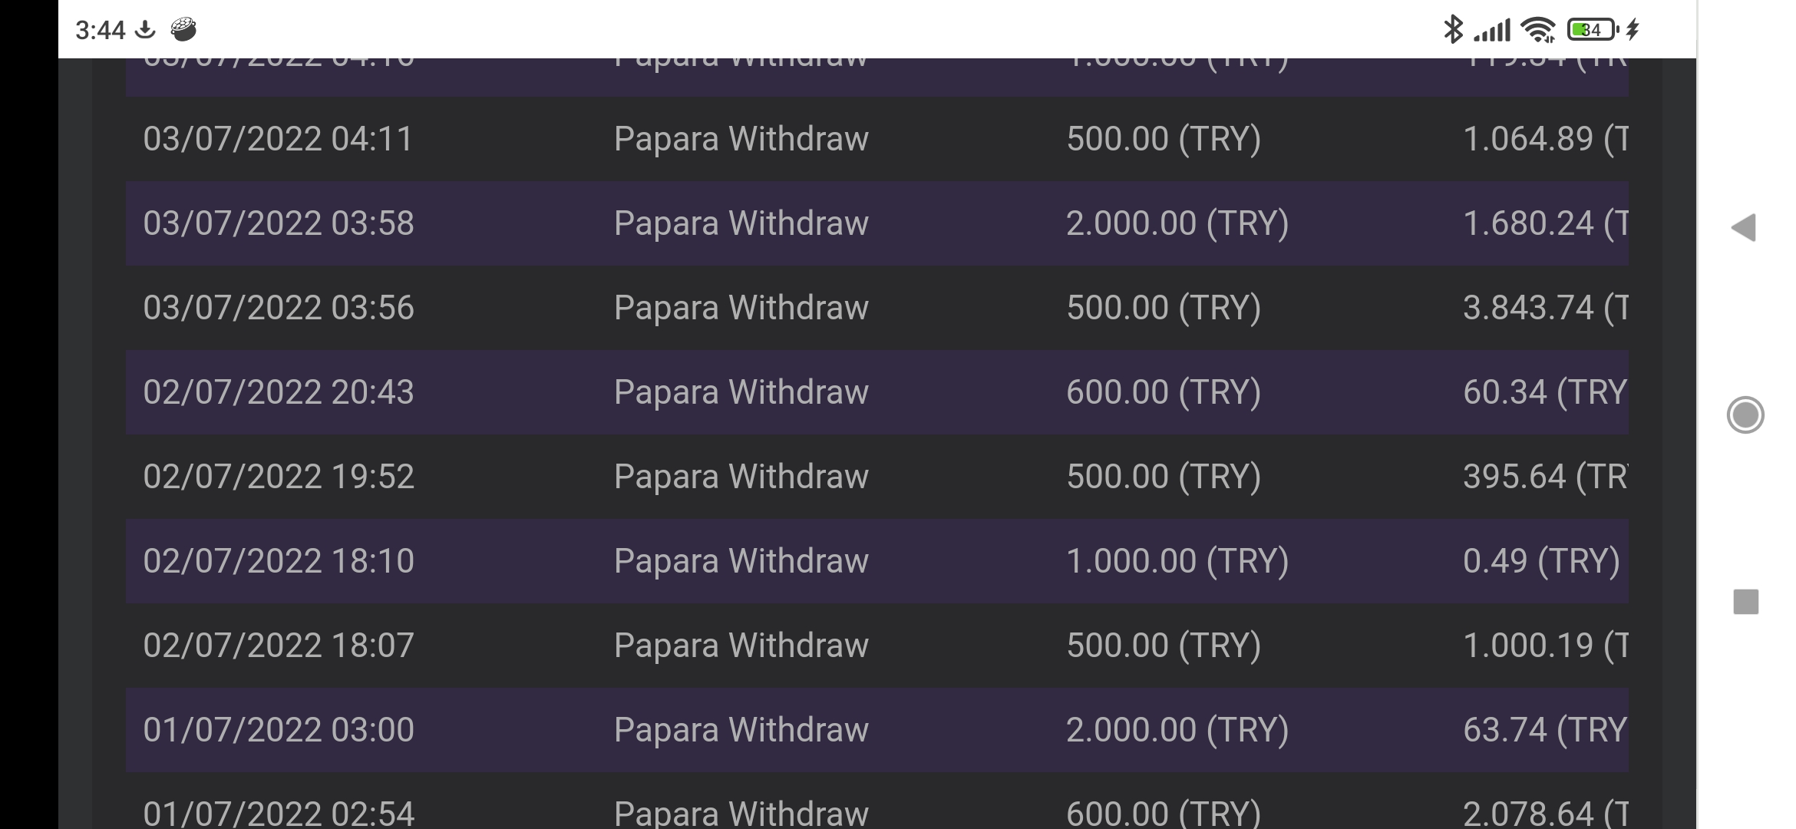Image resolution: width=1796 pixels, height=829 pixels.
Task: Tap the round app notification icon
Action: tap(183, 30)
